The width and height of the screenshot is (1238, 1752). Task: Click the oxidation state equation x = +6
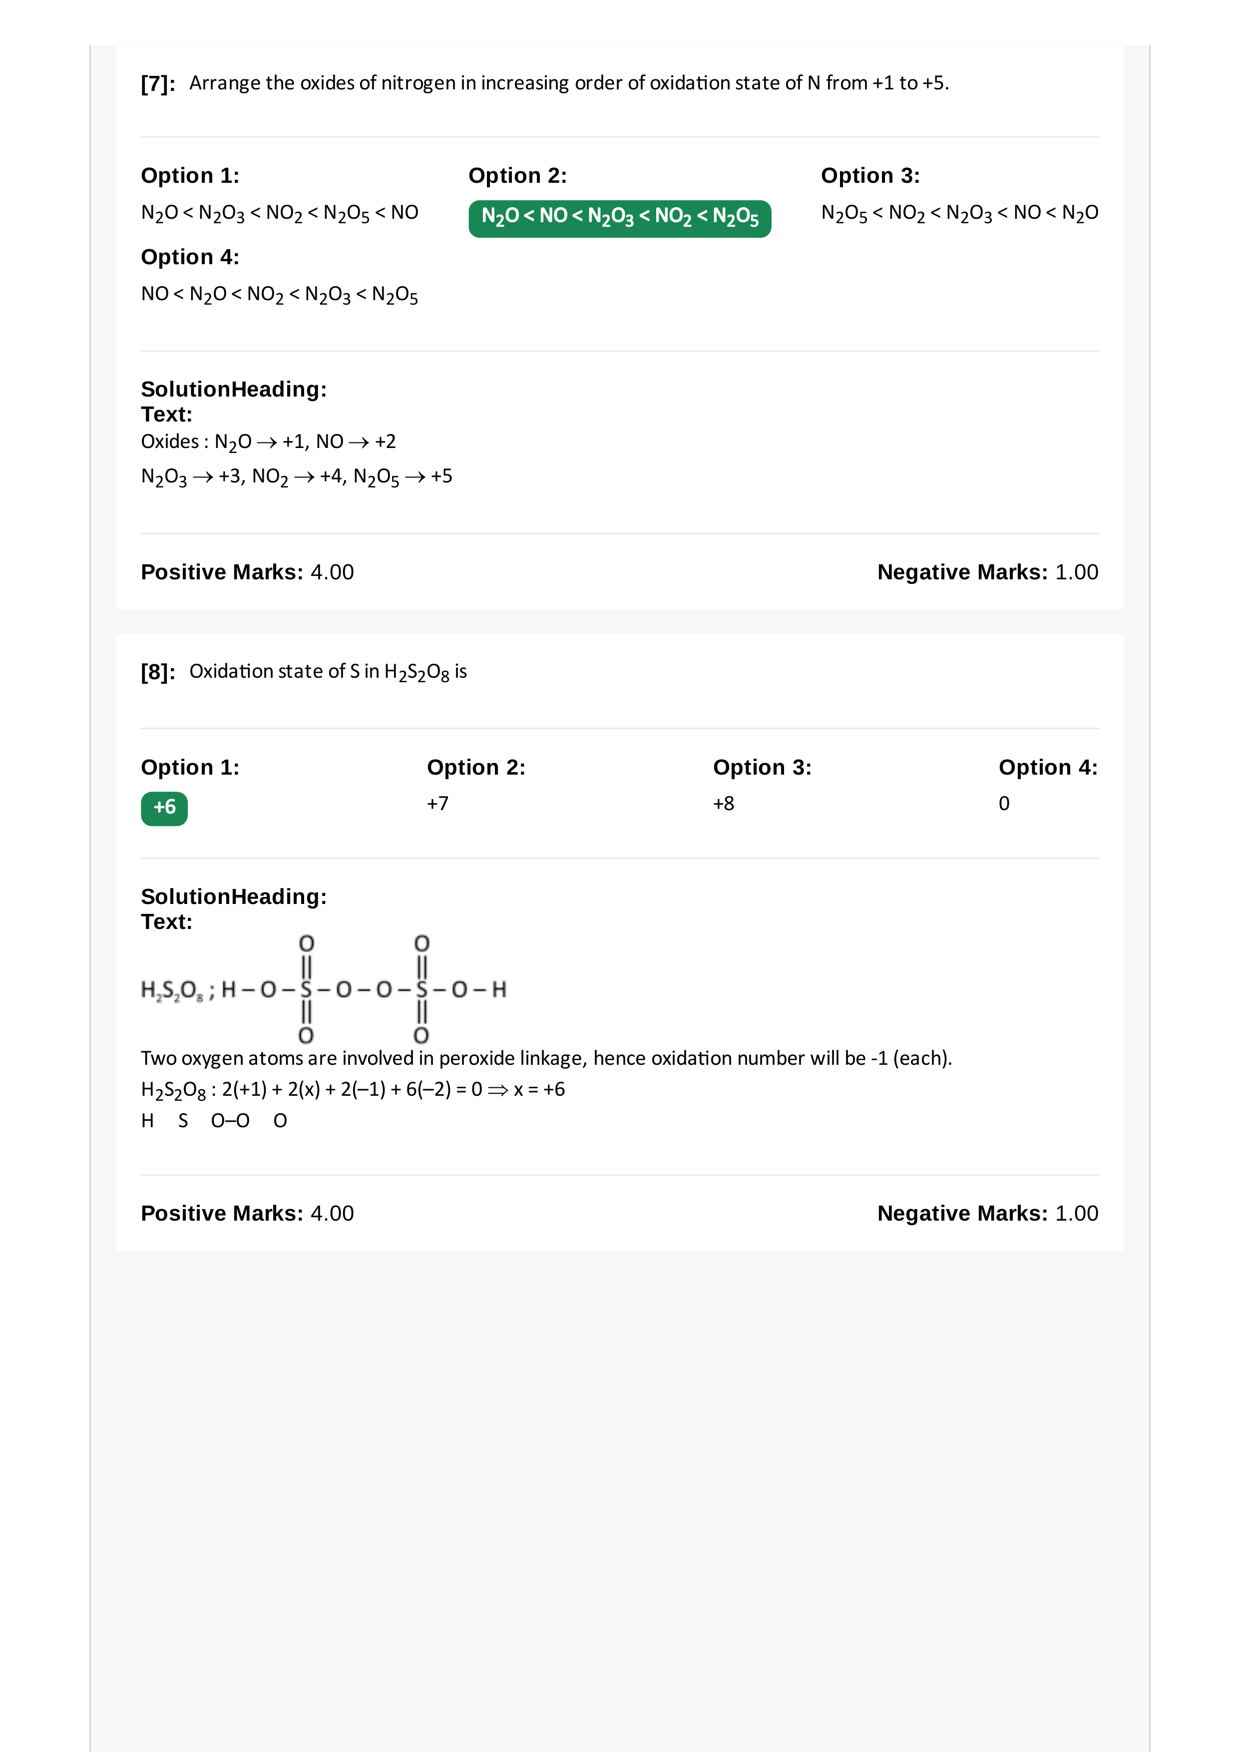coord(353,1090)
